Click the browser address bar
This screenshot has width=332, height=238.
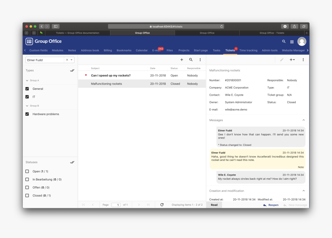[166, 27]
